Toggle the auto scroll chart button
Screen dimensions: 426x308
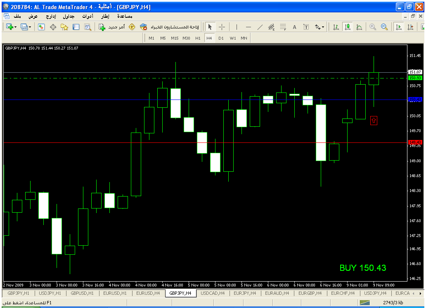pyautogui.click(x=399, y=27)
